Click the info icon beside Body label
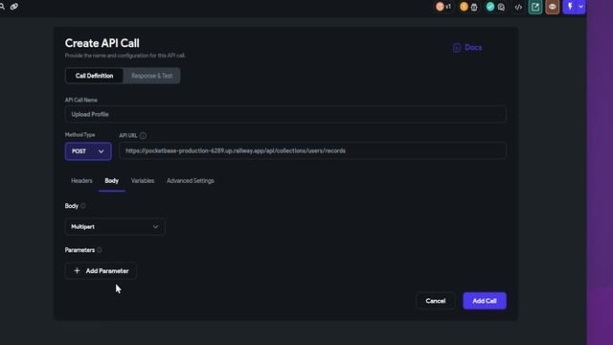Image resolution: width=613 pixels, height=345 pixels. coord(83,206)
